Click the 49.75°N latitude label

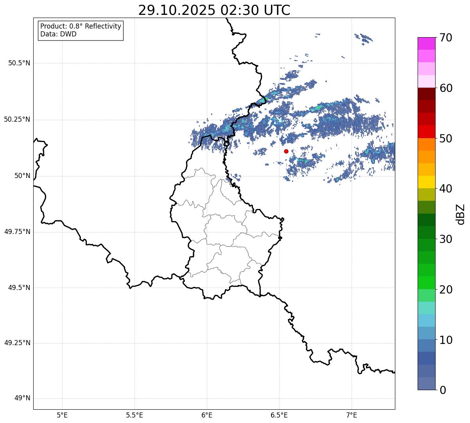tap(17, 232)
